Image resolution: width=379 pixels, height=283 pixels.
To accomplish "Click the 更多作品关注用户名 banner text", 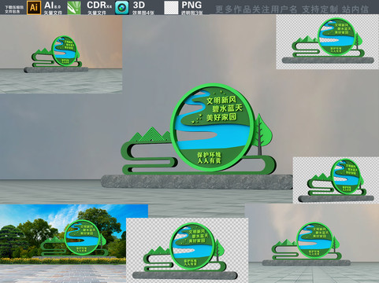I will point(256,9).
